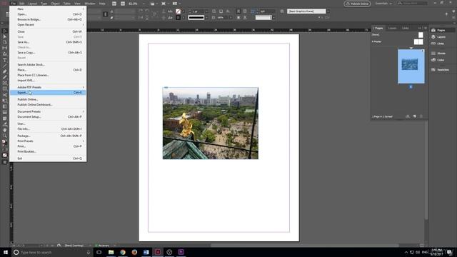457x257 pixels.
Task: Choose Publish Online Dashboard... menu entry
Action: 48,105
